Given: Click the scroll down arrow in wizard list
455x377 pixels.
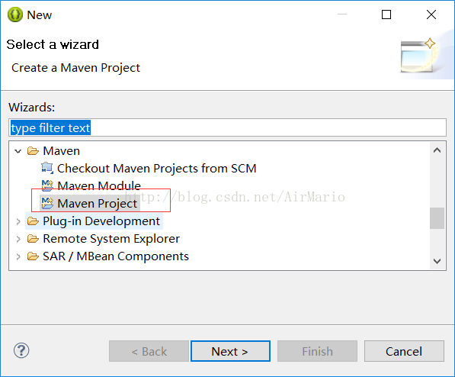Looking at the screenshot, I should point(437,261).
